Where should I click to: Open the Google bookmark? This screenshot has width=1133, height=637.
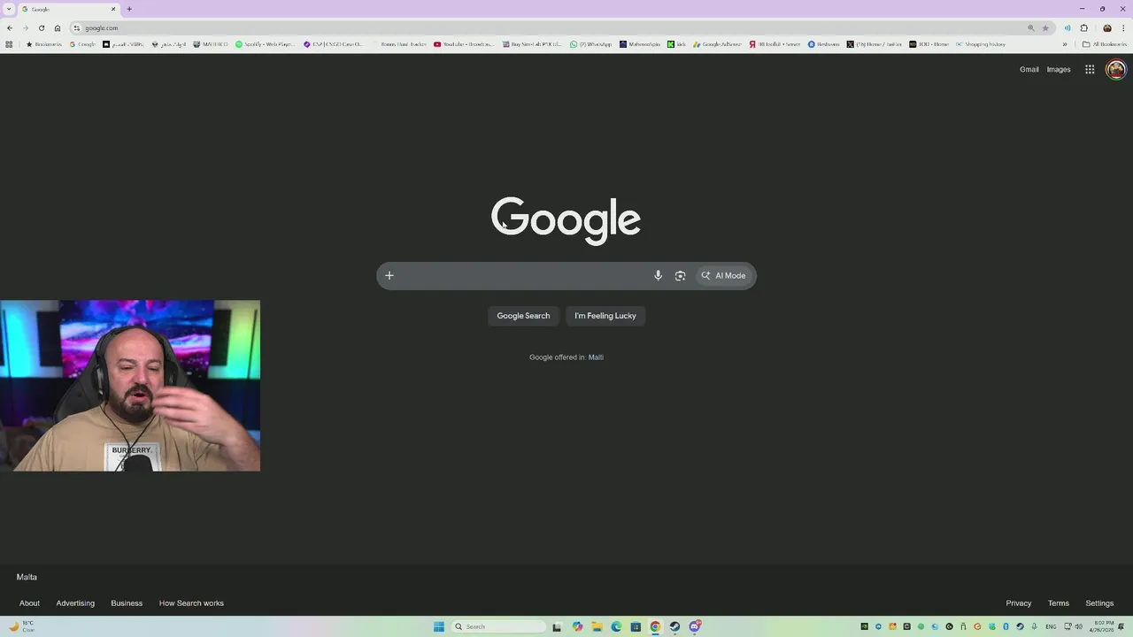tap(82, 44)
